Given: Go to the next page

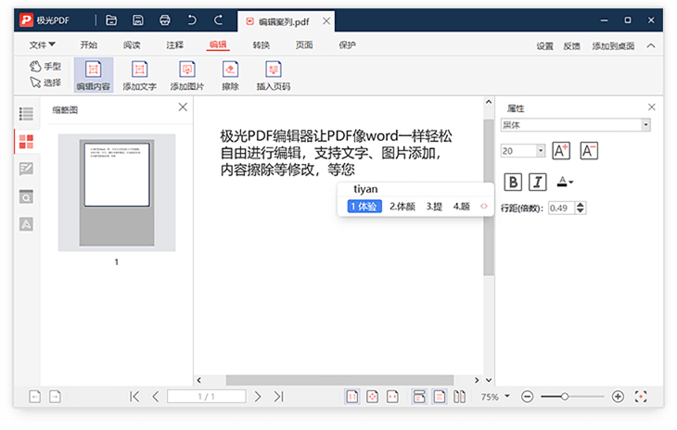Looking at the screenshot, I should tap(258, 397).
